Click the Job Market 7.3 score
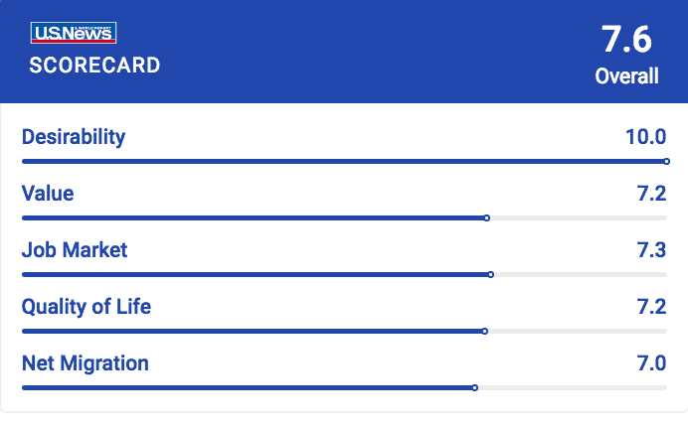The image size is (688, 429). [651, 250]
